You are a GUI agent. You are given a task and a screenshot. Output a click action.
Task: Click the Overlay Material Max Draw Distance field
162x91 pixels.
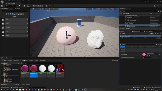147,58
